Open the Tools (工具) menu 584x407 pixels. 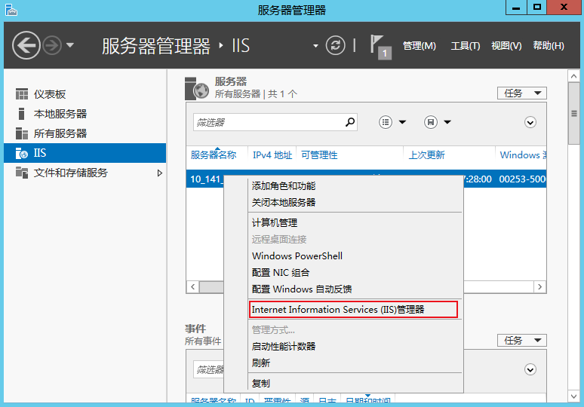pyautogui.click(x=465, y=46)
